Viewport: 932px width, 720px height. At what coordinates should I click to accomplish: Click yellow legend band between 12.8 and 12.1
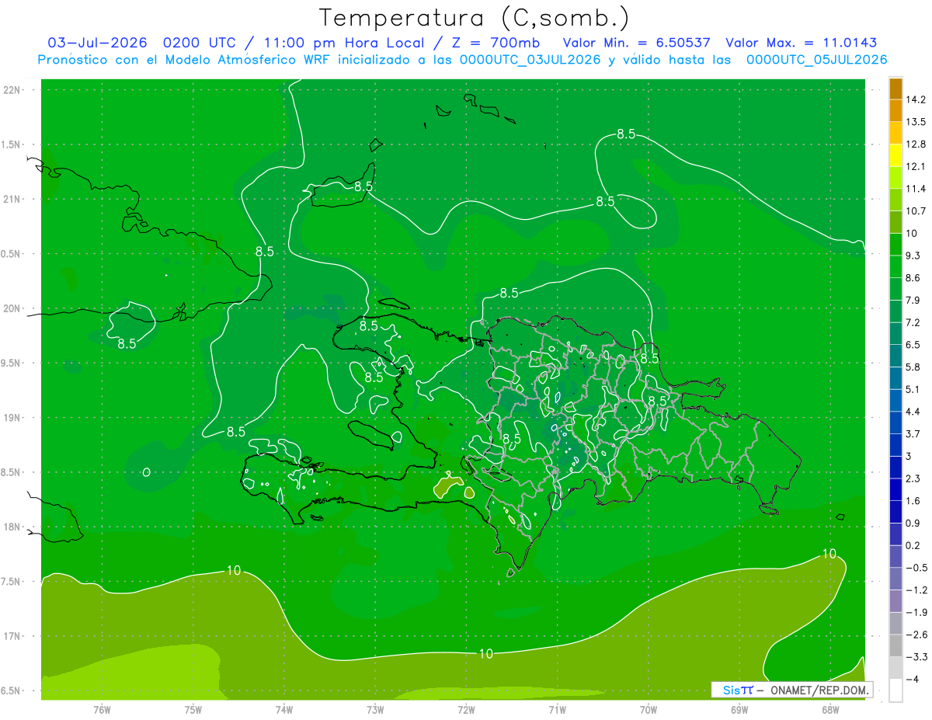pos(895,155)
